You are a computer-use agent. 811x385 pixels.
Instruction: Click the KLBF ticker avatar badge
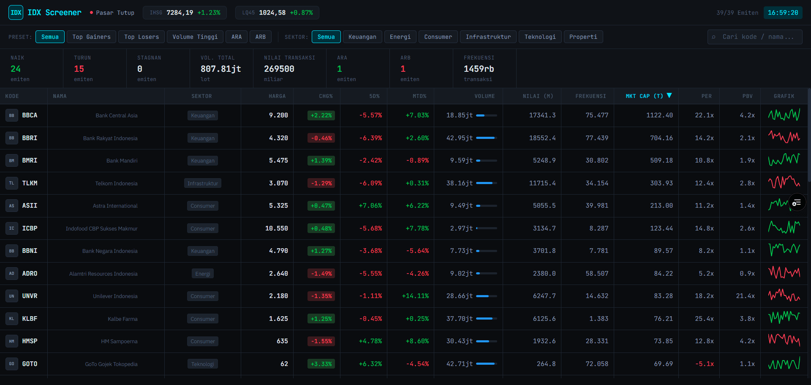click(x=12, y=319)
